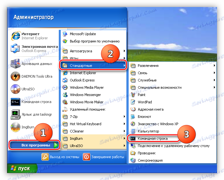The height and width of the screenshot is (180, 224).
Task: Click the Архивация данных text
Action: click(37, 64)
